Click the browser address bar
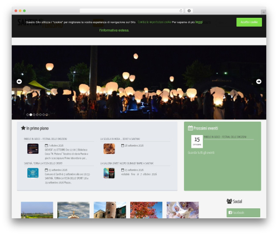 [x=132, y=11]
